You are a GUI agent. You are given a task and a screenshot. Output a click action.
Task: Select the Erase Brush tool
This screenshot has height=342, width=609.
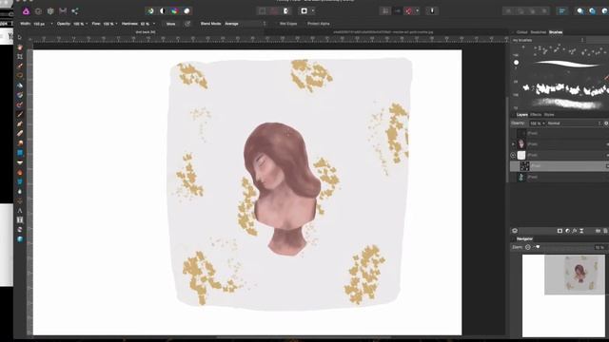(20, 133)
